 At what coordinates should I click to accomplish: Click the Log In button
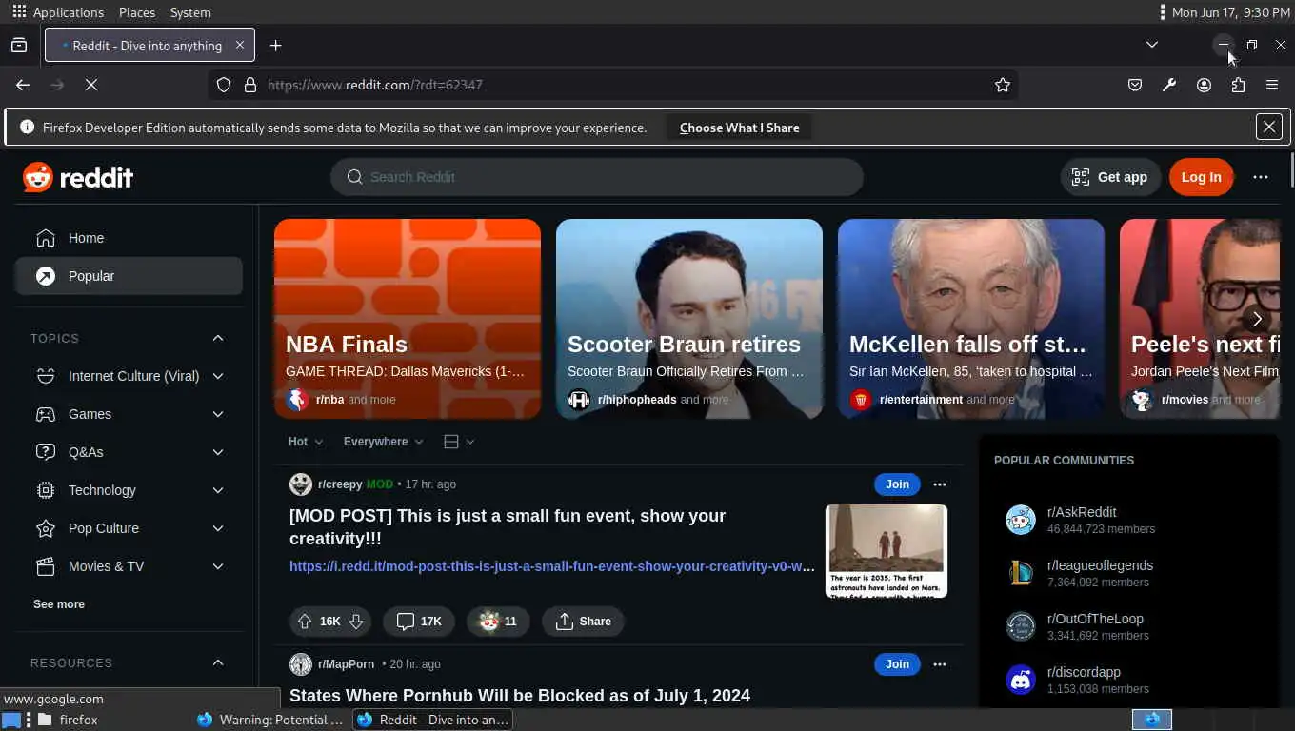[x=1201, y=177]
